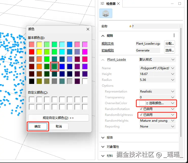
Task: Open RandomHeights Mature and young dropdown
Action: pyautogui.click(x=157, y=121)
